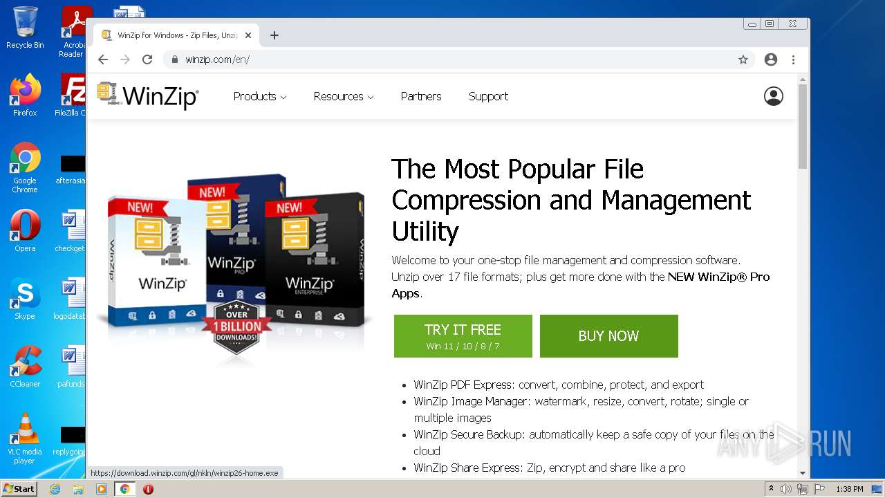Open the Chrome three-dot menu
Viewport: 885px width, 498px height.
(x=794, y=59)
